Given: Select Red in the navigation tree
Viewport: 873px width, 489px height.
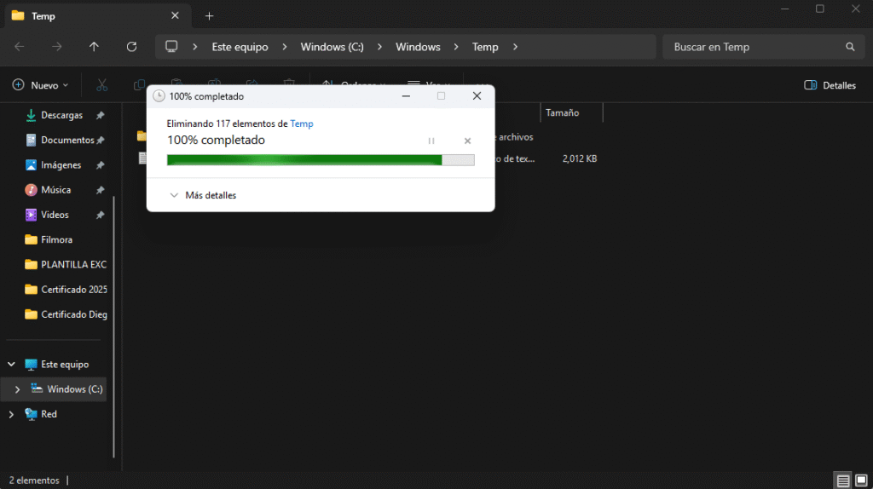Looking at the screenshot, I should pos(49,414).
